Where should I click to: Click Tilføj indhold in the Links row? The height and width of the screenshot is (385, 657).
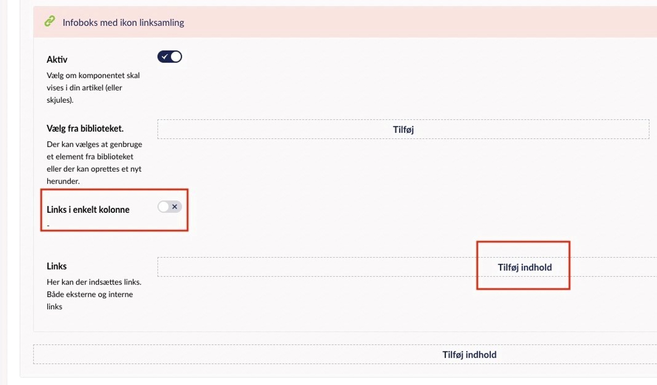(x=525, y=267)
